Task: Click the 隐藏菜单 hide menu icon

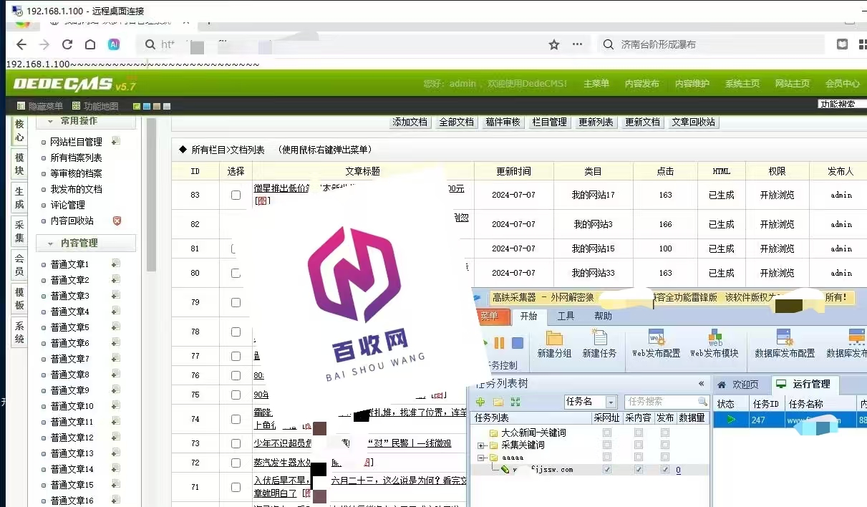Action: [x=21, y=106]
